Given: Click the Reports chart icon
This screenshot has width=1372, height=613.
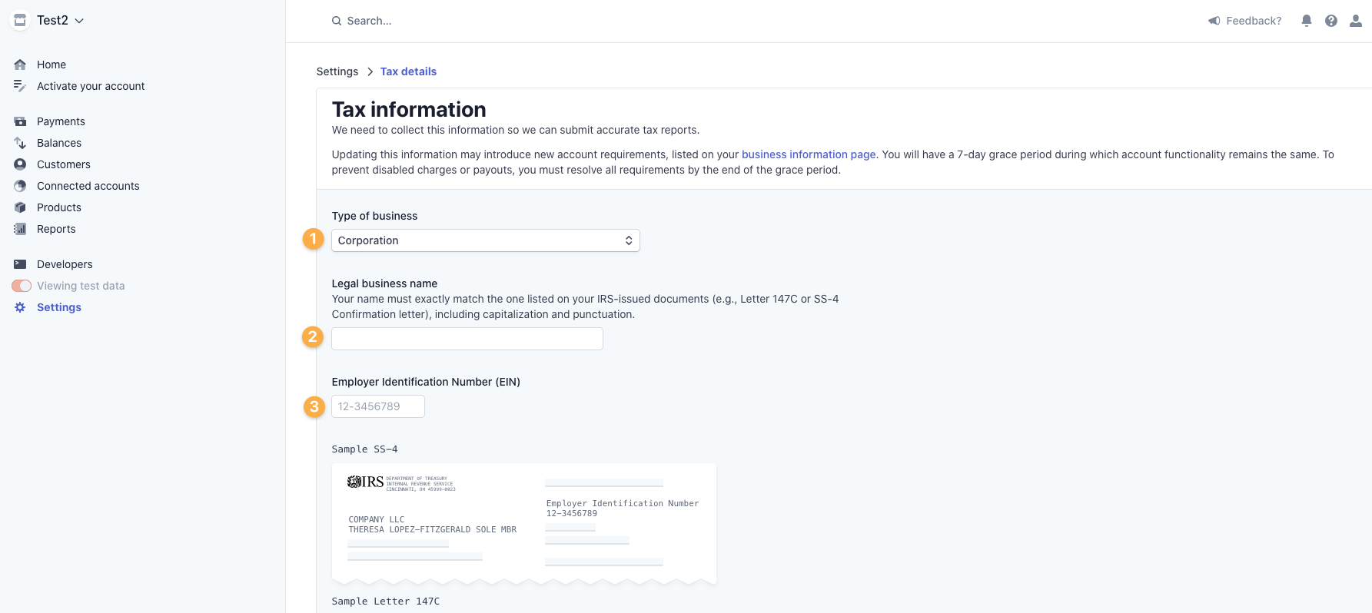Looking at the screenshot, I should [20, 229].
